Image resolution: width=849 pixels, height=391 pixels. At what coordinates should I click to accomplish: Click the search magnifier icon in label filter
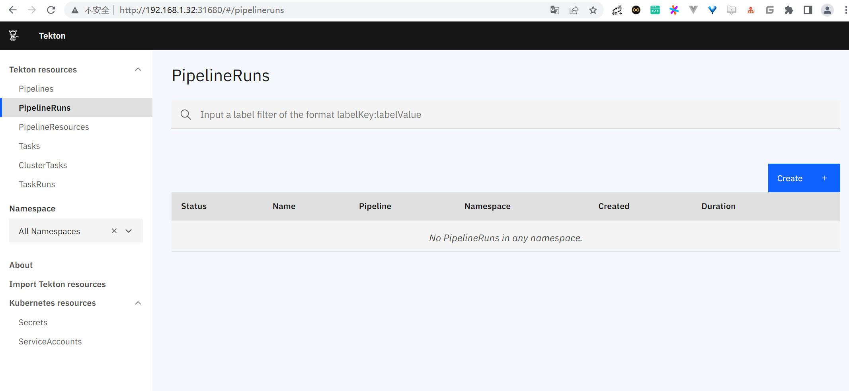pyautogui.click(x=185, y=115)
